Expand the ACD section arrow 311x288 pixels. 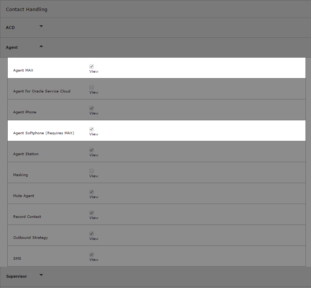click(41, 26)
